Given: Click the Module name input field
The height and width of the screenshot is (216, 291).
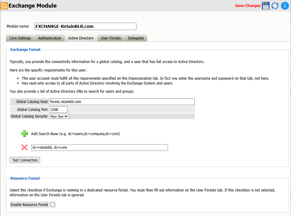Looking at the screenshot, I should tap(85, 26).
